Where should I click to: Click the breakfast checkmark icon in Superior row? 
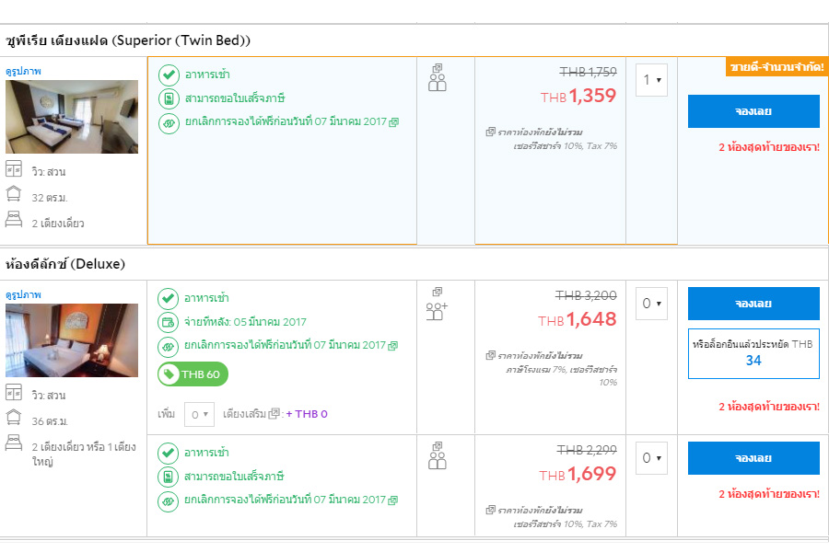coord(168,75)
